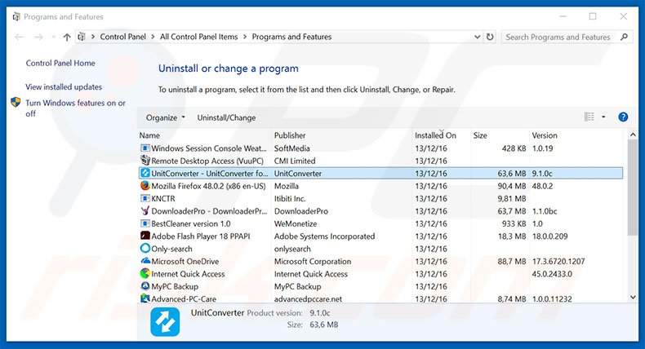Open the Control Panel Home link
Image resolution: width=645 pixels, height=349 pixels.
pyautogui.click(x=60, y=63)
